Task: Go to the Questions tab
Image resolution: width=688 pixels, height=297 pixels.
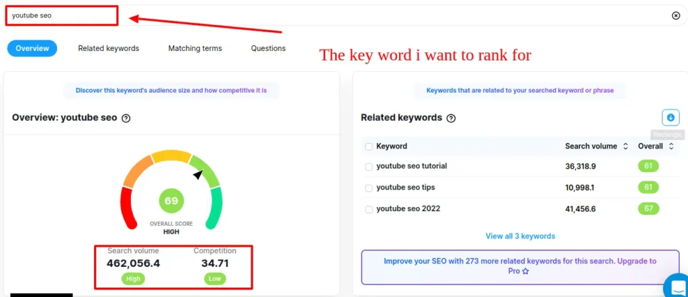Action: coord(268,48)
